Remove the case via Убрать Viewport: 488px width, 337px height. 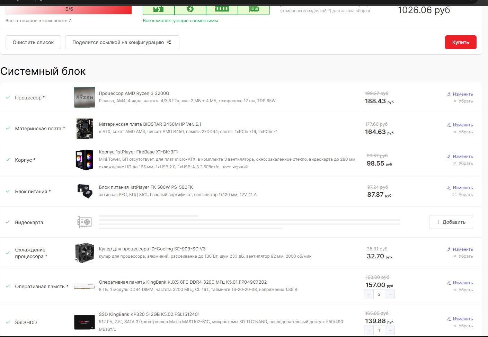pyautogui.click(x=463, y=163)
